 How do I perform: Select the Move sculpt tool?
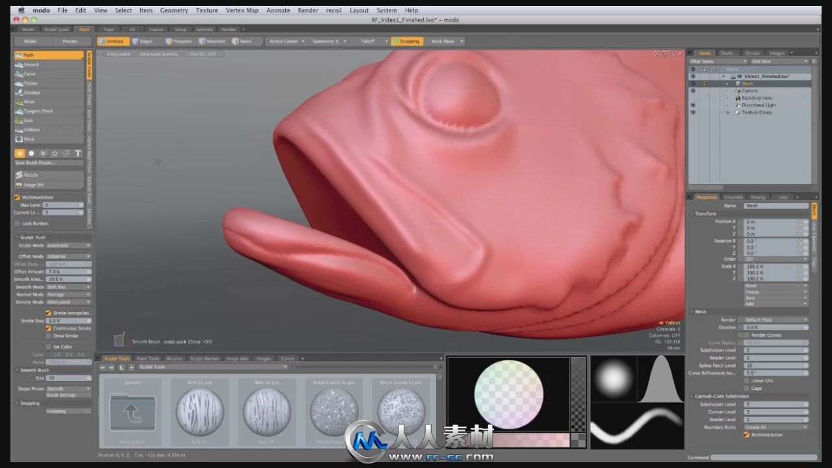click(49, 101)
